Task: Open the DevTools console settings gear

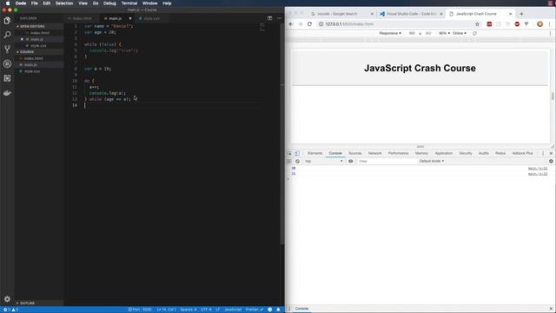Action: click(551, 161)
